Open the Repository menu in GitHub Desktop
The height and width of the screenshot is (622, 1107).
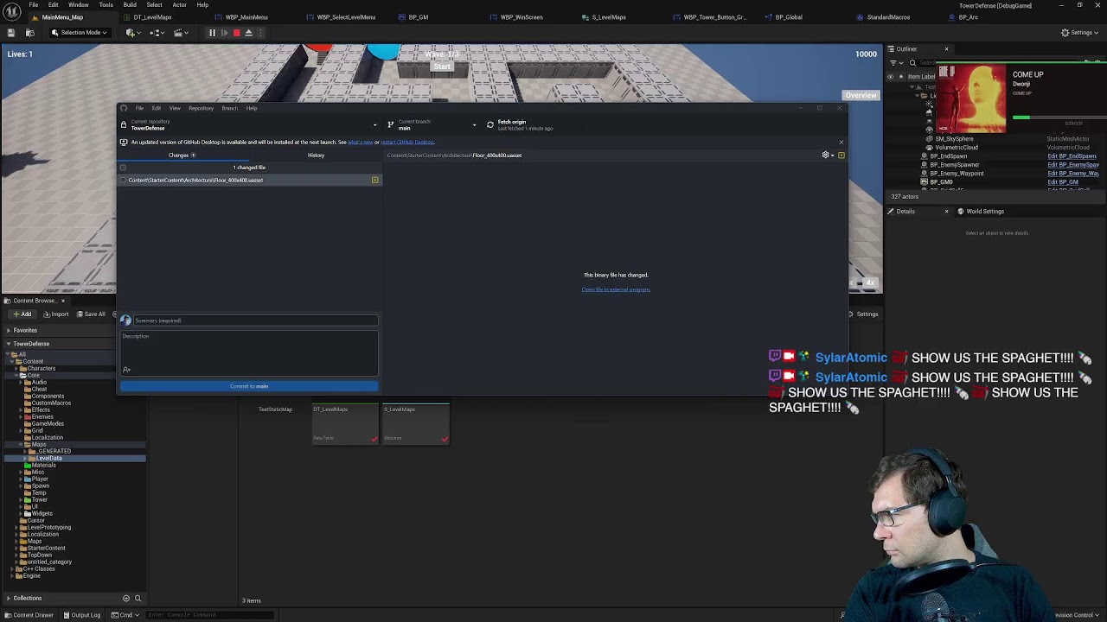click(x=201, y=108)
